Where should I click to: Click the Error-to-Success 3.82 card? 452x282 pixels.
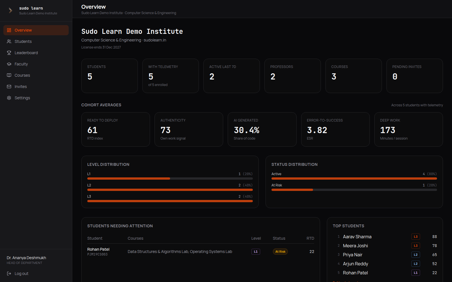335,129
